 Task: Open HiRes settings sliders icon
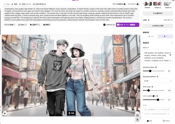coord(26,25)
